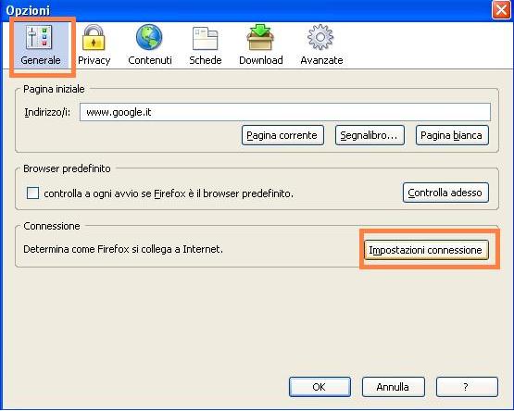Screen dimensions: 514x411
Task: Click the Segnalibro… button
Action: pos(370,135)
